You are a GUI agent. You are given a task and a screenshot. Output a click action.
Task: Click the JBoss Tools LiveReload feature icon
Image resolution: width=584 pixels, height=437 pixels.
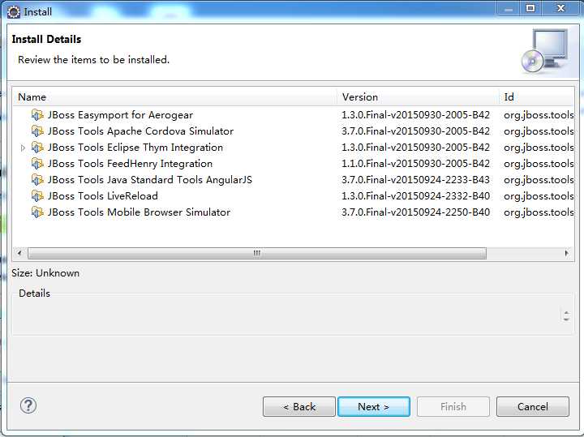coord(37,195)
